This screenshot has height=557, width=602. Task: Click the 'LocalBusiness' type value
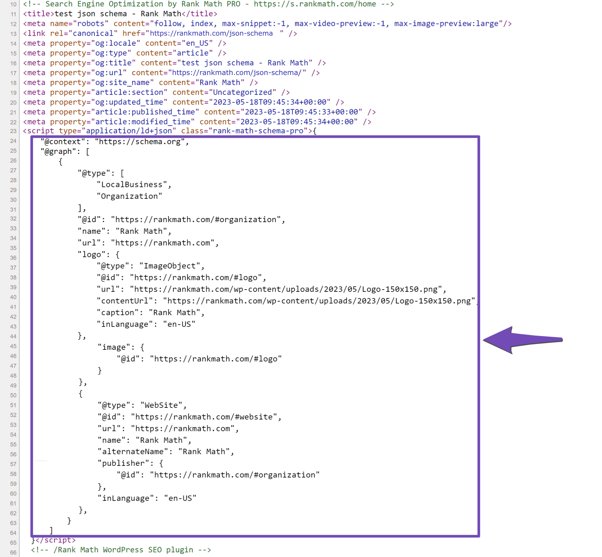pyautogui.click(x=132, y=184)
